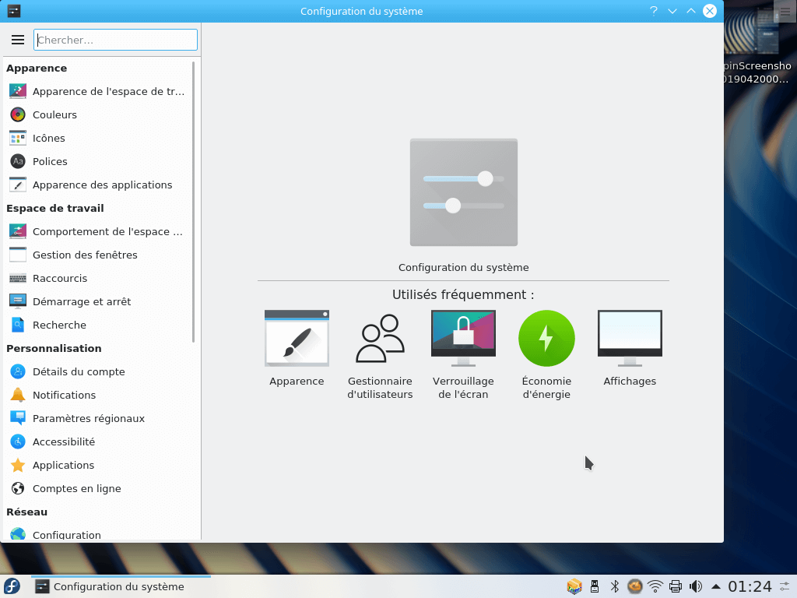Image resolution: width=797 pixels, height=598 pixels.
Task: Click the window help question mark button
Action: [x=654, y=11]
